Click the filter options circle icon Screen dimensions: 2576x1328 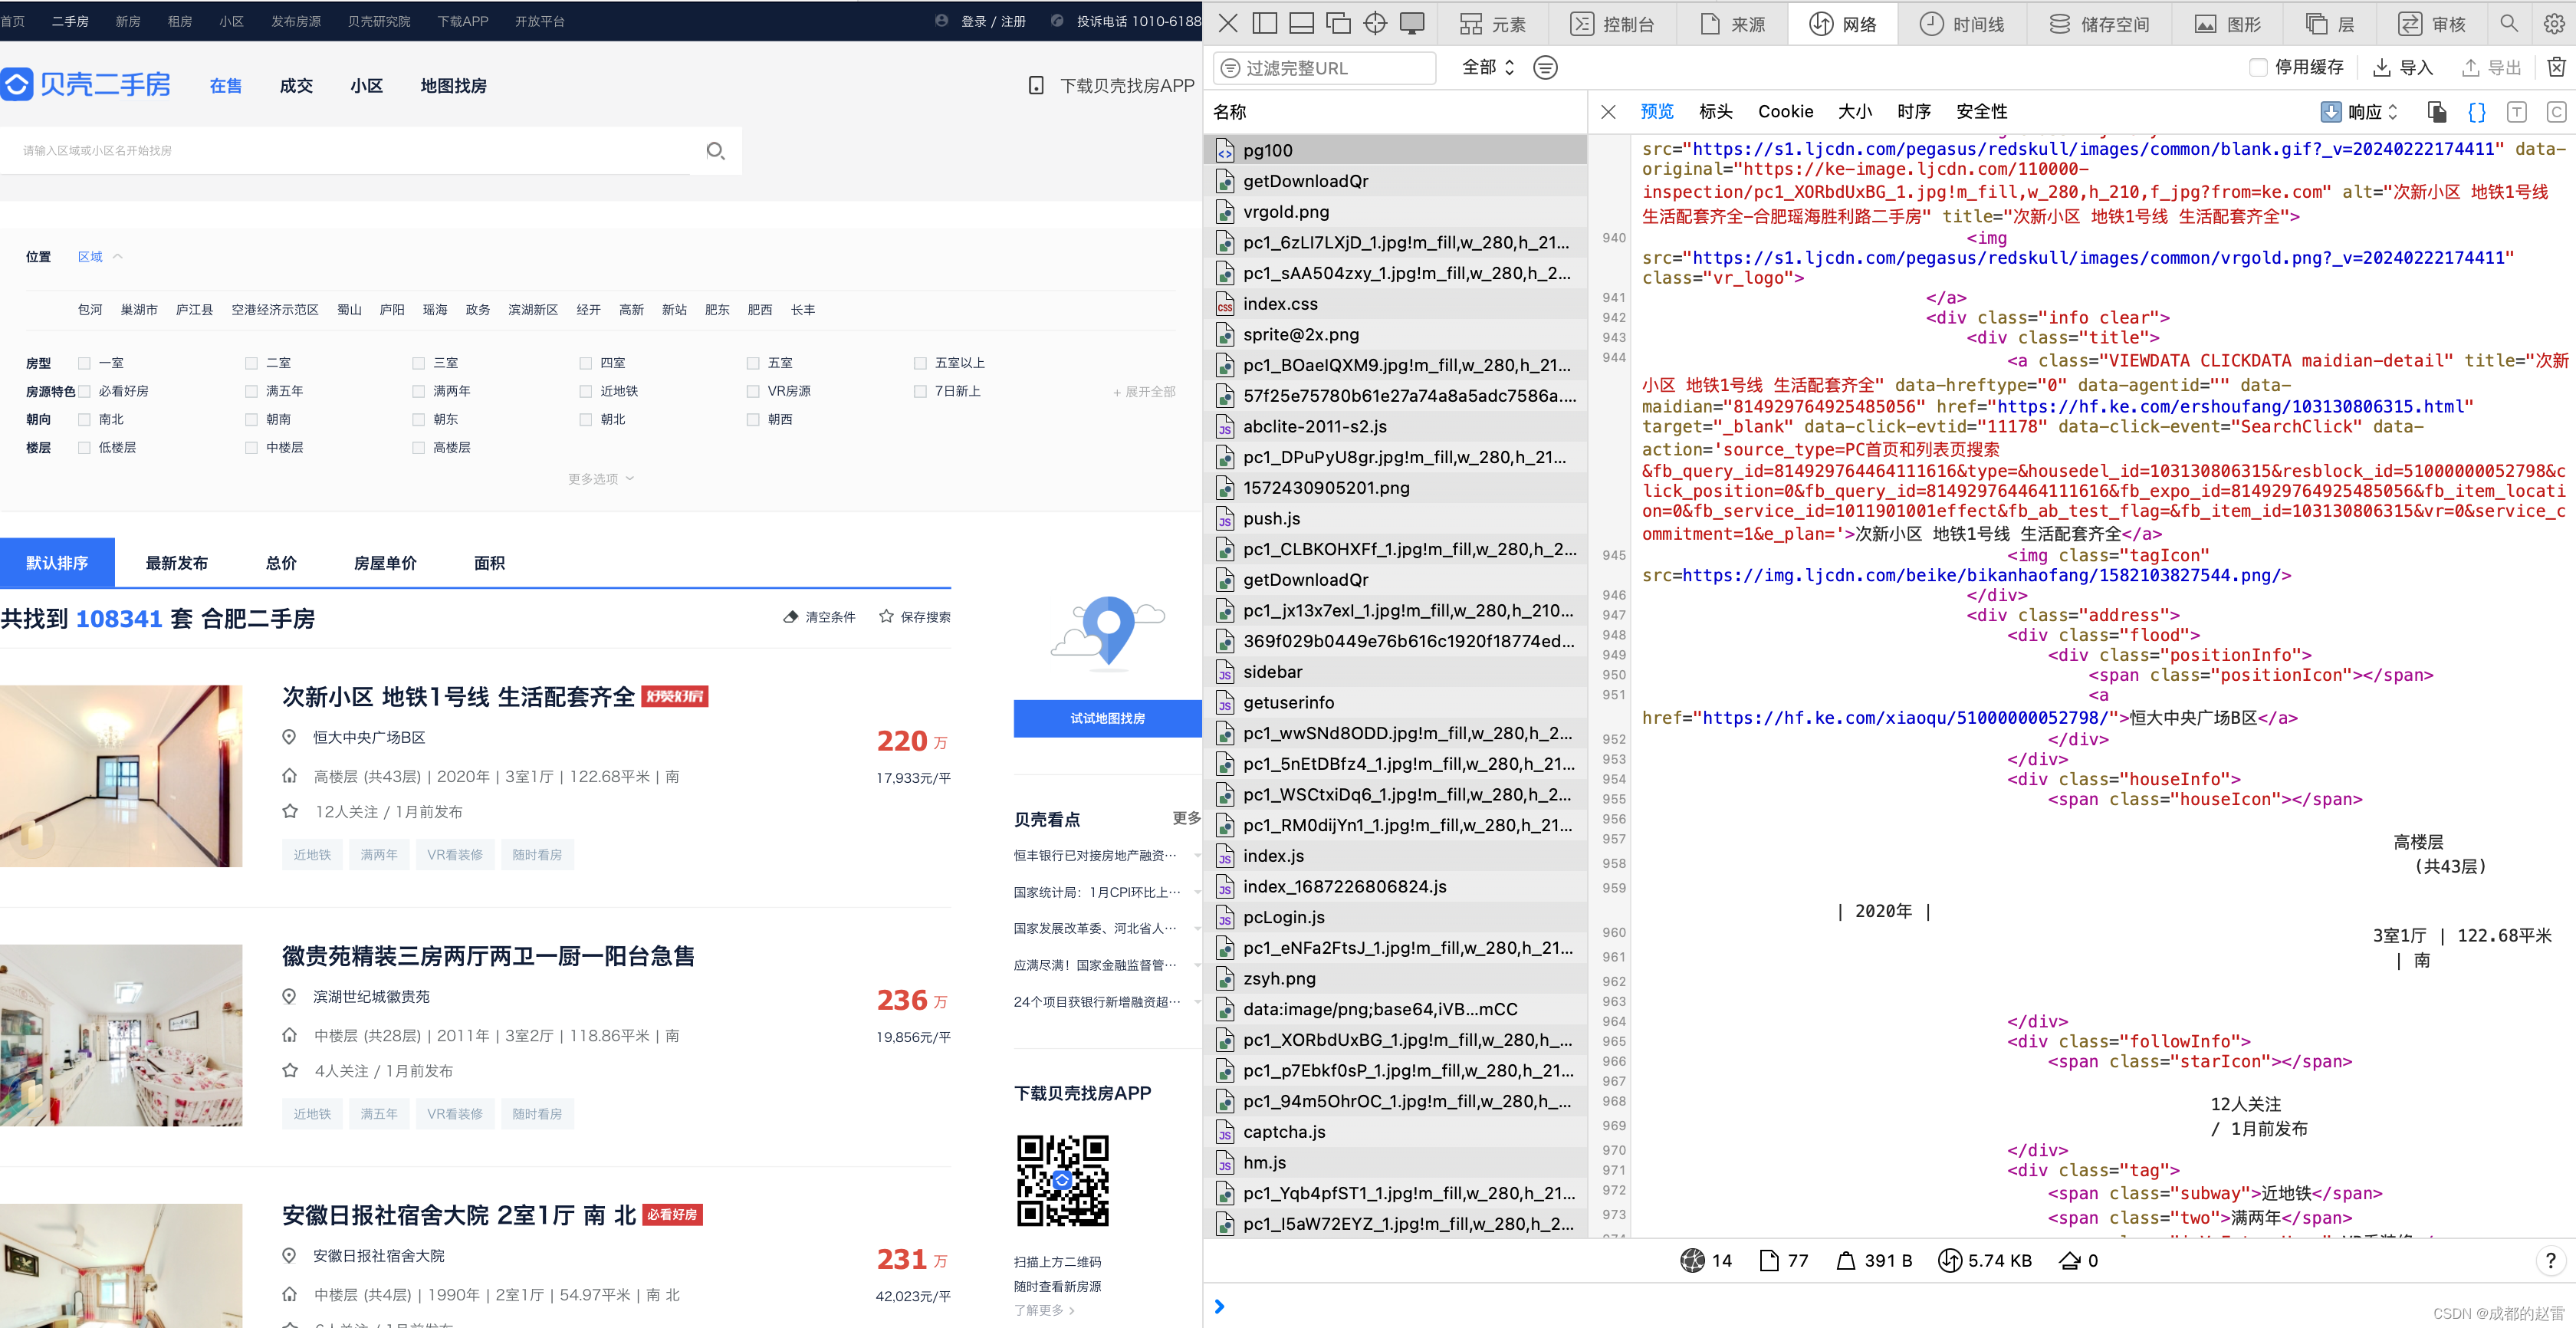click(x=1545, y=67)
